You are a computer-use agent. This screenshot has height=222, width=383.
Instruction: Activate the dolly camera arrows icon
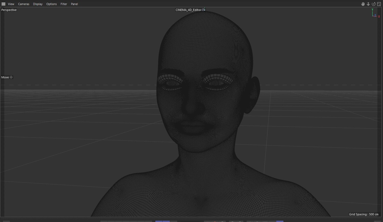(368, 4)
